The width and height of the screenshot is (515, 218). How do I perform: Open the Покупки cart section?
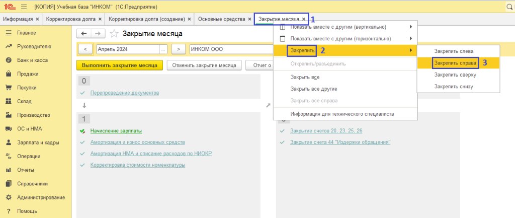pos(26,87)
